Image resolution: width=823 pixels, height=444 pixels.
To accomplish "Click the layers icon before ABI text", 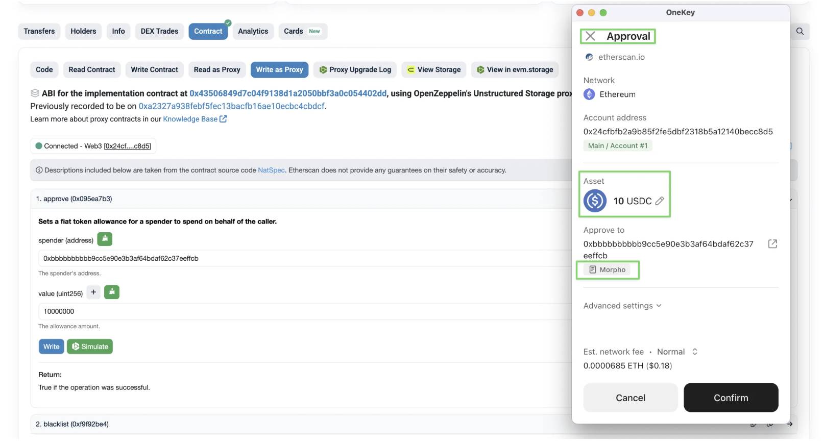I will [35, 93].
